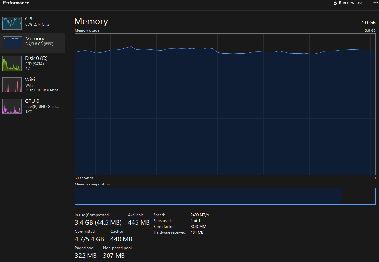Select the Memory usage graph thumbnail
This screenshot has height=262, width=379.
(12, 43)
